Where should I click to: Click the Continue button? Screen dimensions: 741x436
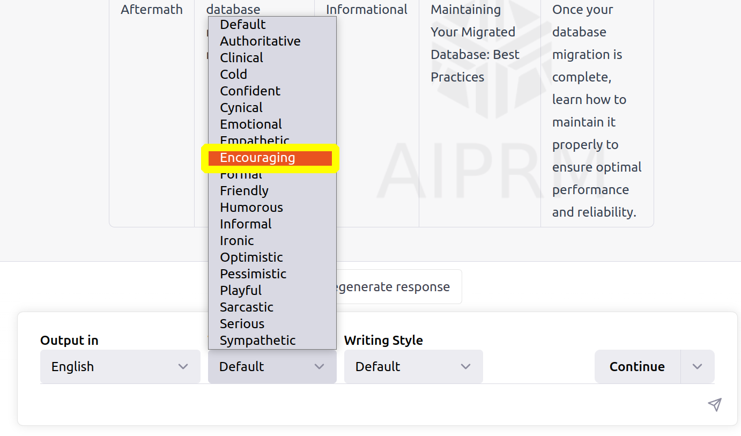(x=637, y=366)
